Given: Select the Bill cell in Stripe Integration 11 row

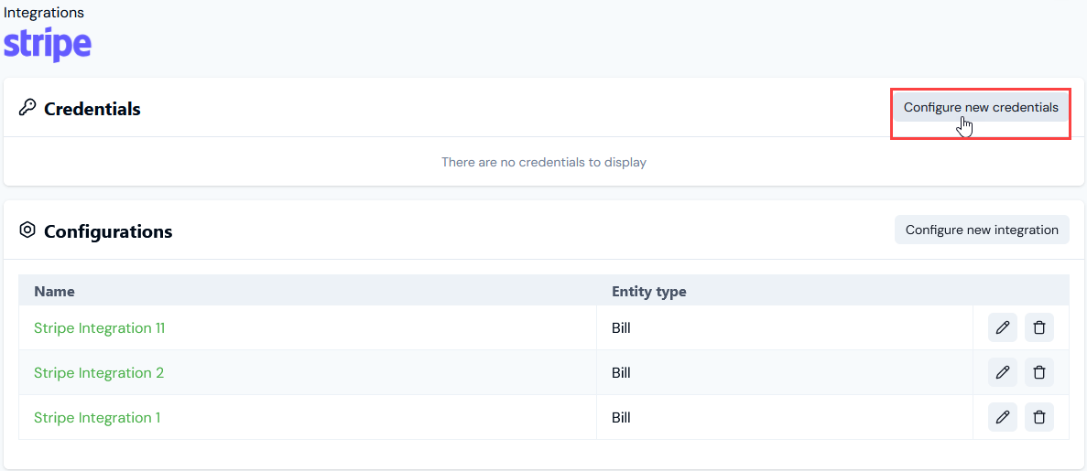Looking at the screenshot, I should pyautogui.click(x=621, y=327).
